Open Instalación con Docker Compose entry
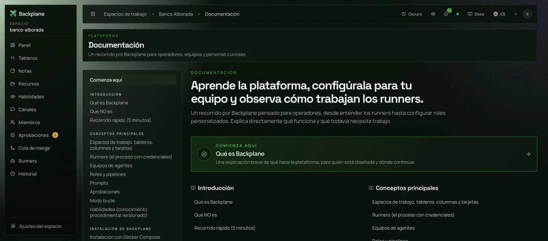This screenshot has height=241, width=548. [125, 237]
